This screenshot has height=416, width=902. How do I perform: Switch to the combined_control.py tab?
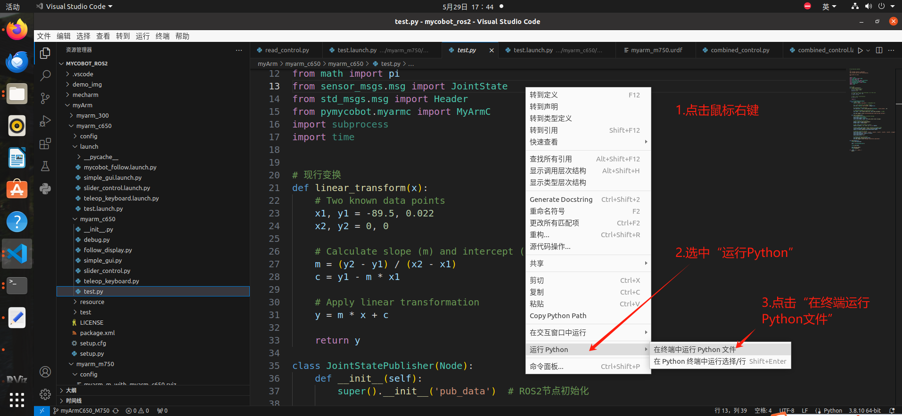click(x=739, y=50)
